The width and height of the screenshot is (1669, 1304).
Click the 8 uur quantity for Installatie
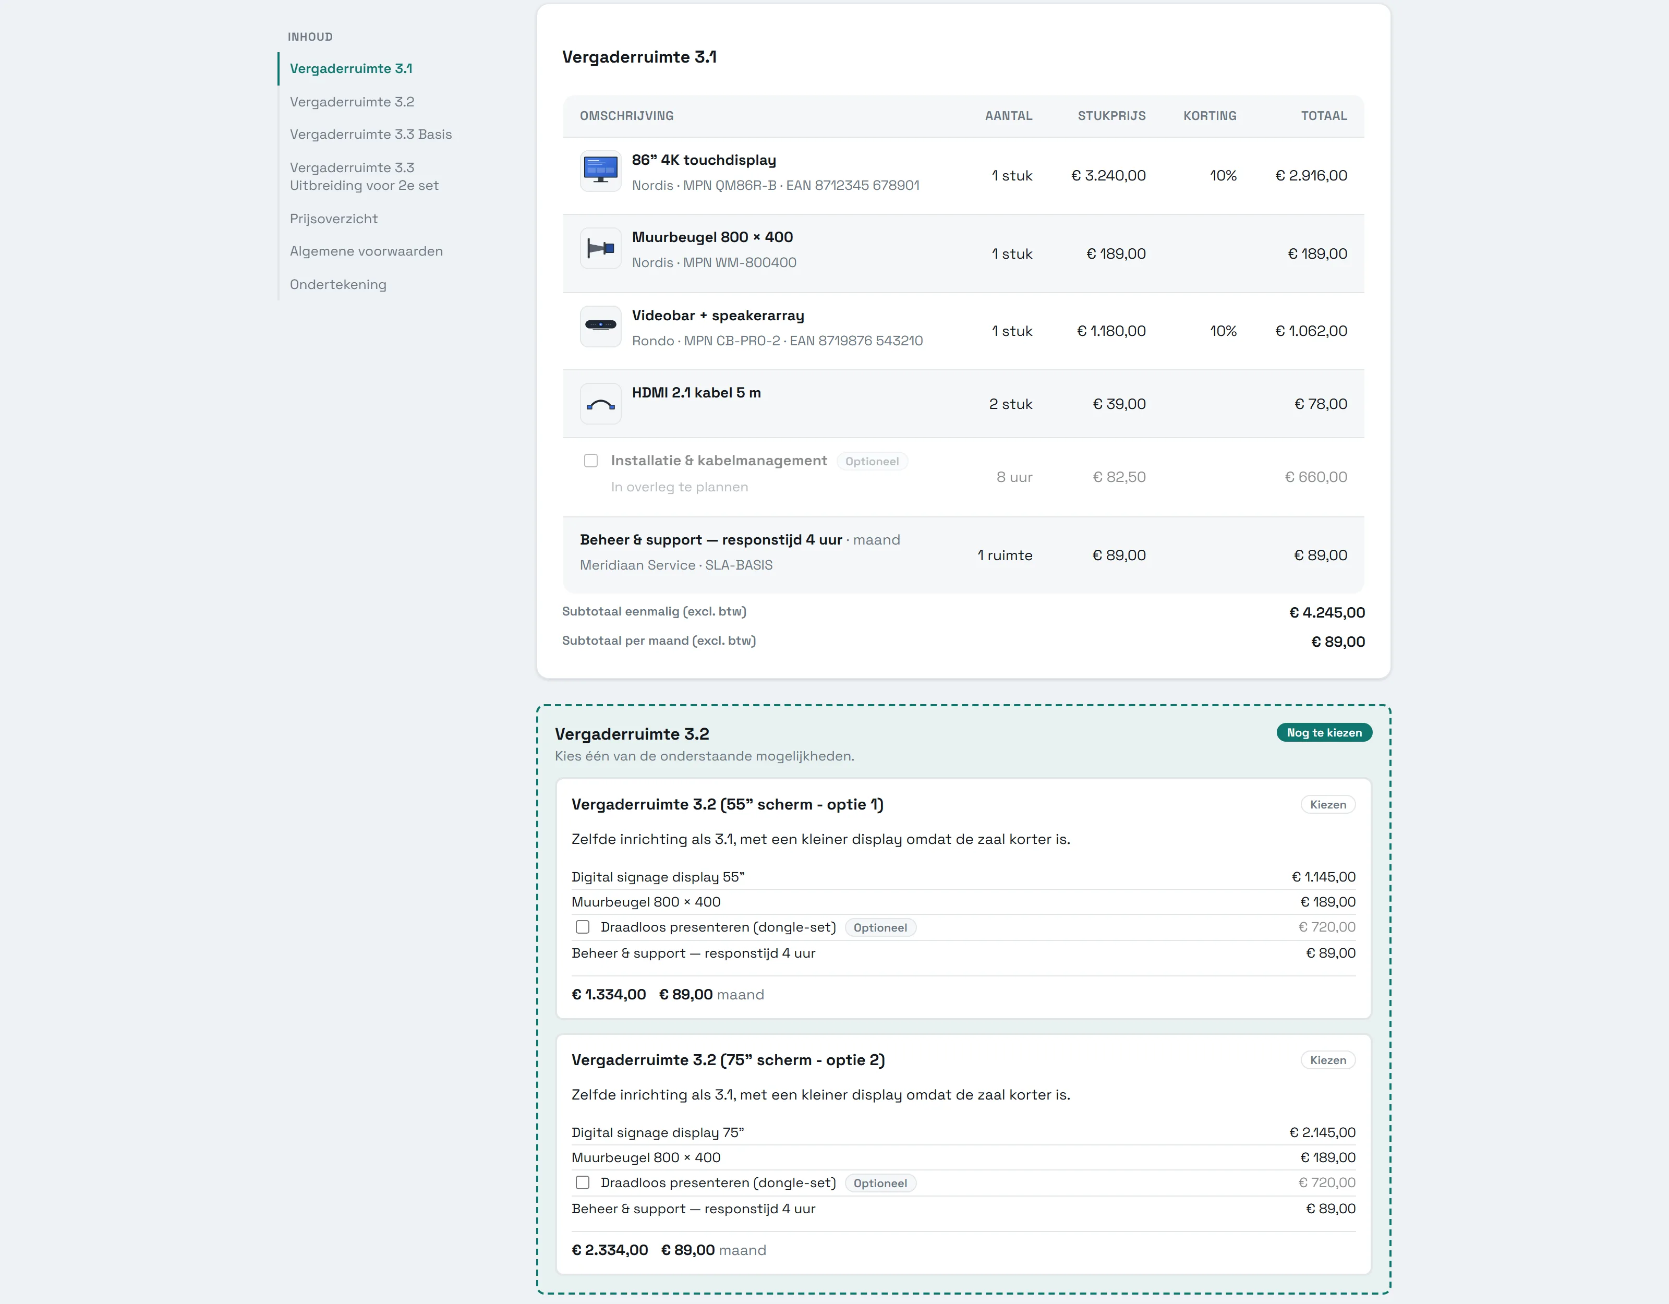[x=1014, y=477]
